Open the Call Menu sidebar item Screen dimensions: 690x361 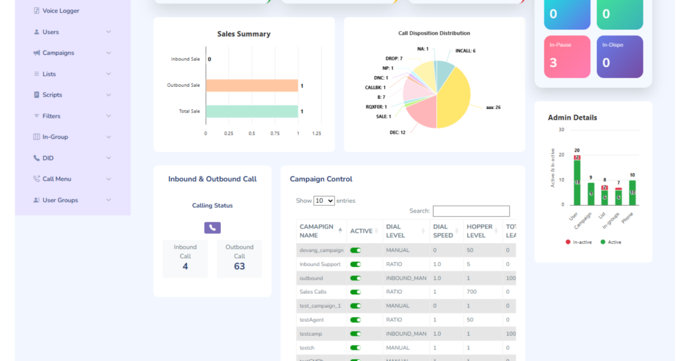coord(56,179)
